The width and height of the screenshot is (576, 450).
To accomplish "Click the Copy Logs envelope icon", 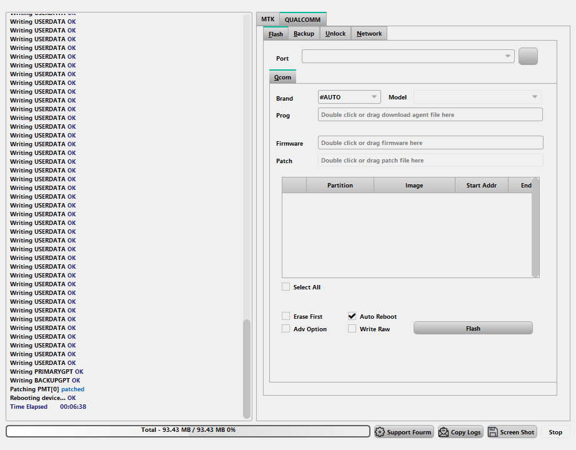I will 444,432.
